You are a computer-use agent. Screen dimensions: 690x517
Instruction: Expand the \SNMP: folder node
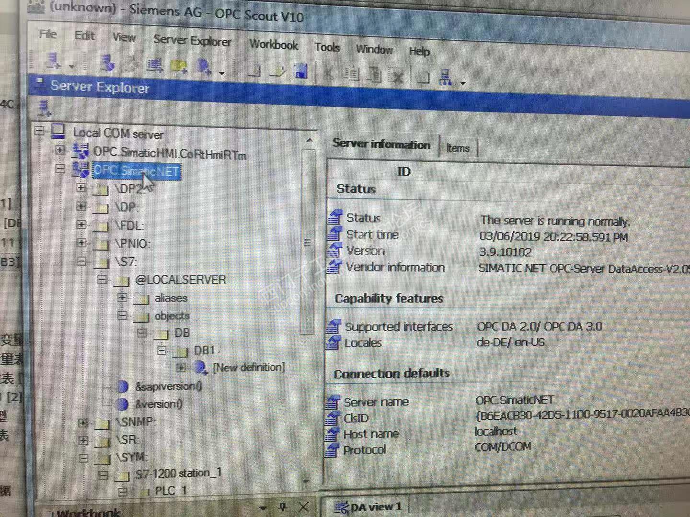point(83,423)
